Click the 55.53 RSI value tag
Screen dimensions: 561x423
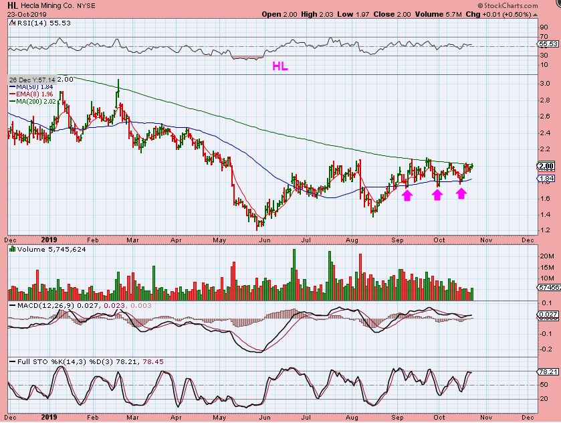point(548,44)
